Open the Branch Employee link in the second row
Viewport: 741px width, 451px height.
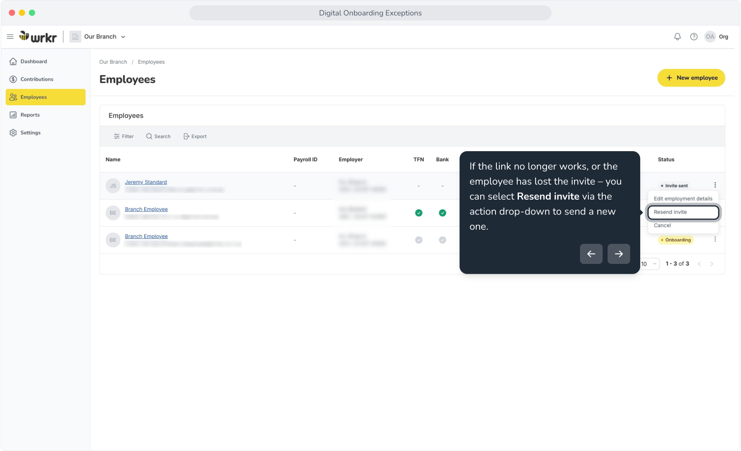point(146,209)
